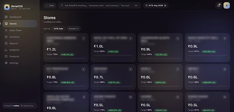The width and height of the screenshot is (234, 112).
Task: Click the Sales Team person icon
Action: pyautogui.click(x=6, y=30)
